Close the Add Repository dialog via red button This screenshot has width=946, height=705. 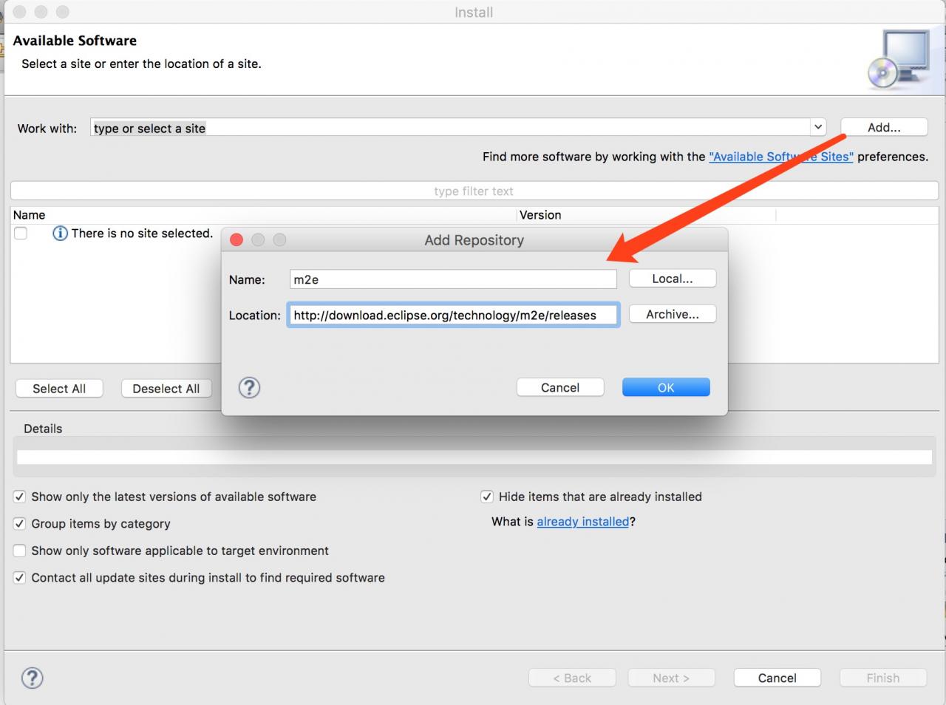pos(236,239)
